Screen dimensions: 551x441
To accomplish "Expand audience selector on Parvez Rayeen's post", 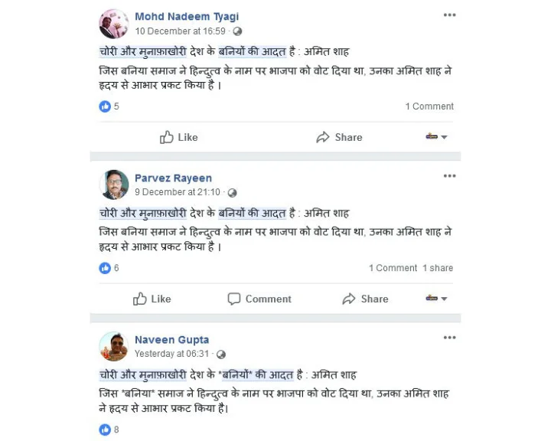I will (436, 299).
